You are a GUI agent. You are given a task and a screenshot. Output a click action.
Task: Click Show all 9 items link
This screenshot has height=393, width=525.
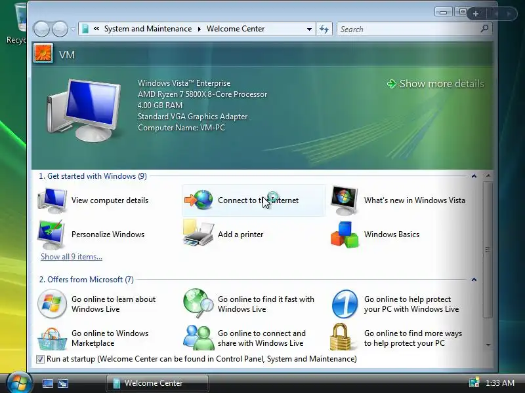click(72, 257)
